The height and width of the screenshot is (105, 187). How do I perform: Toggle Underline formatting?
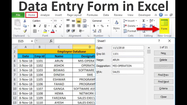tap(45, 26)
